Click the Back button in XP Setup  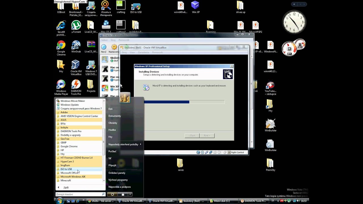192,136
